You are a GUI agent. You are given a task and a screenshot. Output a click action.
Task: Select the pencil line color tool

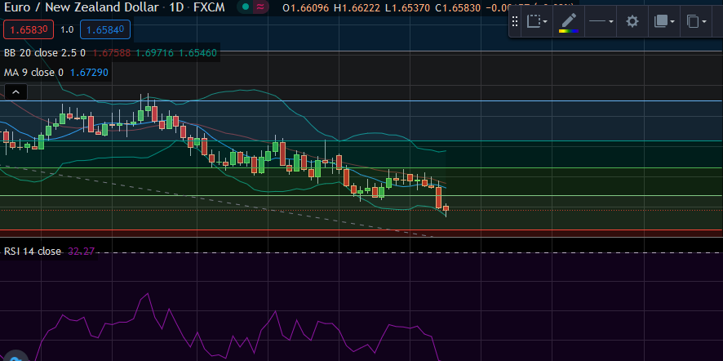pyautogui.click(x=569, y=22)
